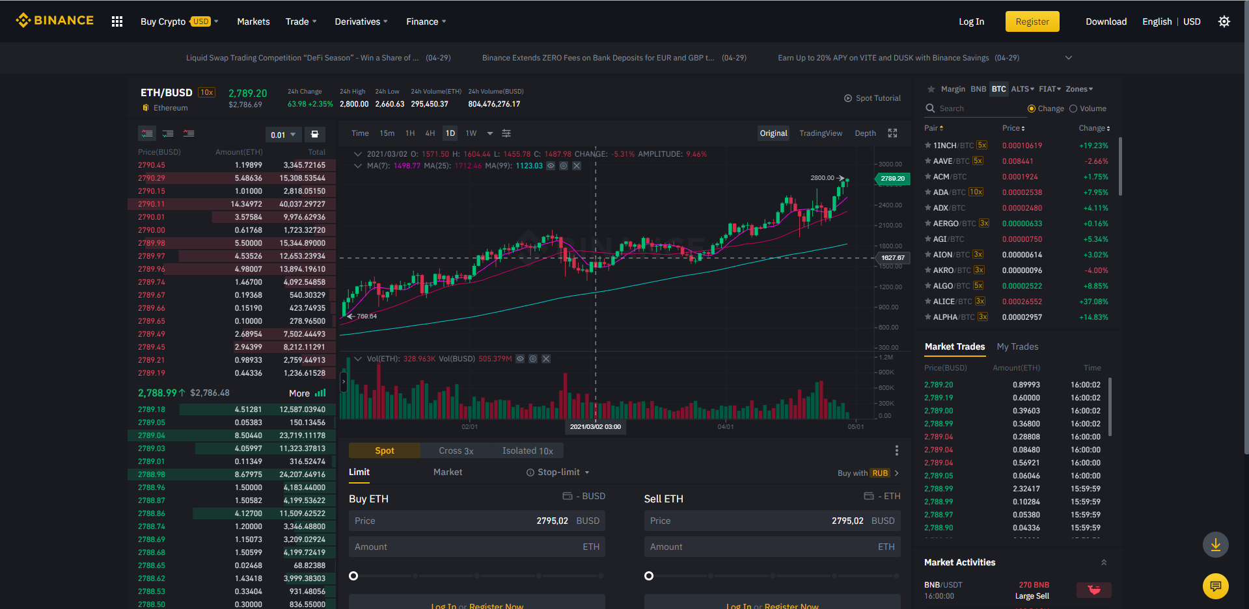1249x609 pixels.
Task: Switch to Cross 3x margin tab
Action: [x=456, y=450]
